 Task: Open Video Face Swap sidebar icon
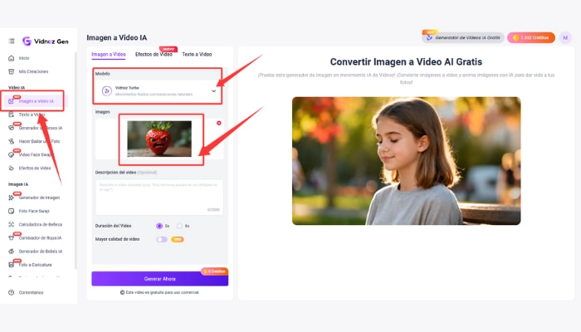tap(11, 154)
